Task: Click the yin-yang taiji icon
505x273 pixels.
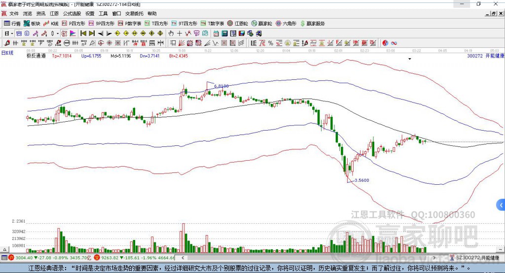Action: pyautogui.click(x=386, y=43)
